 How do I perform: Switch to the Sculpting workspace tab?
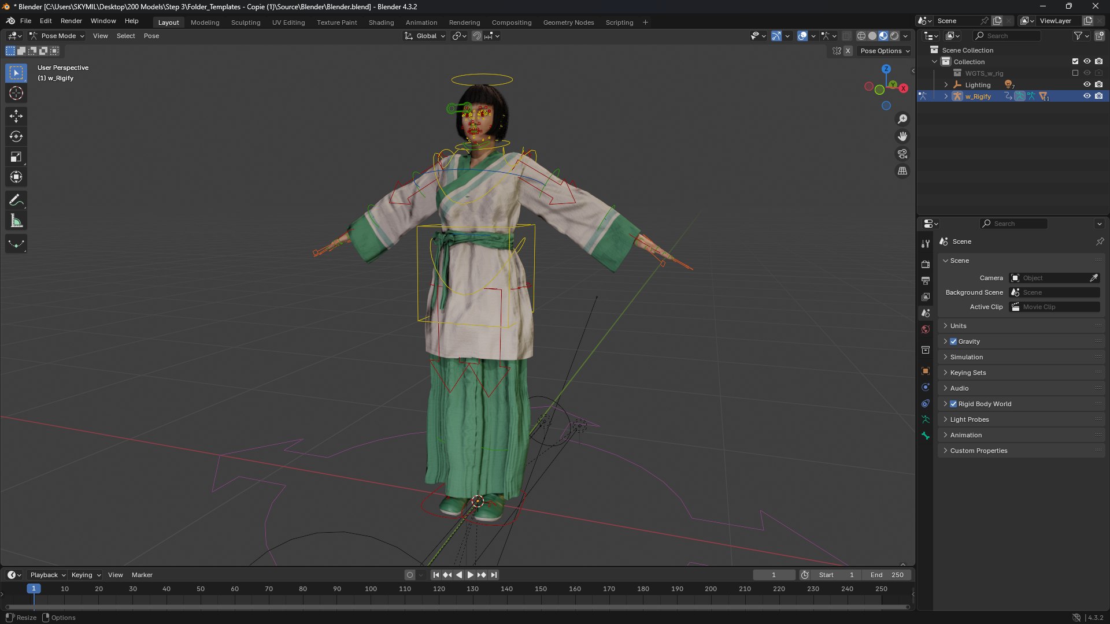pyautogui.click(x=246, y=23)
